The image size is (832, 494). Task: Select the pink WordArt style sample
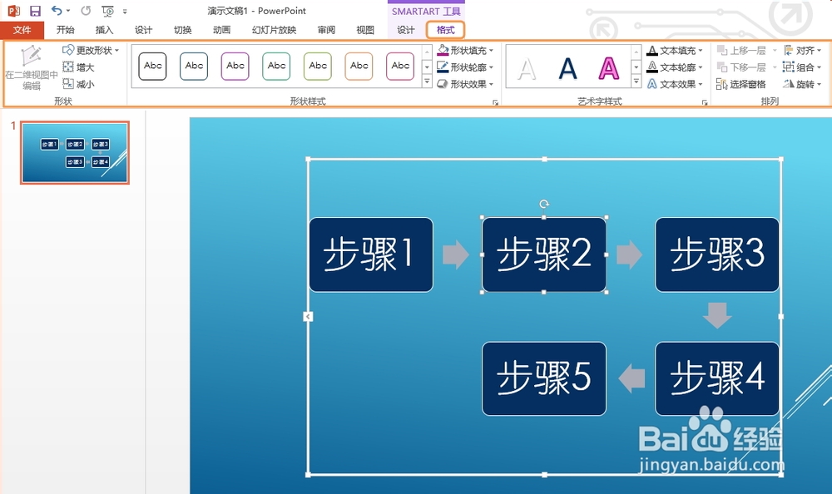point(609,69)
